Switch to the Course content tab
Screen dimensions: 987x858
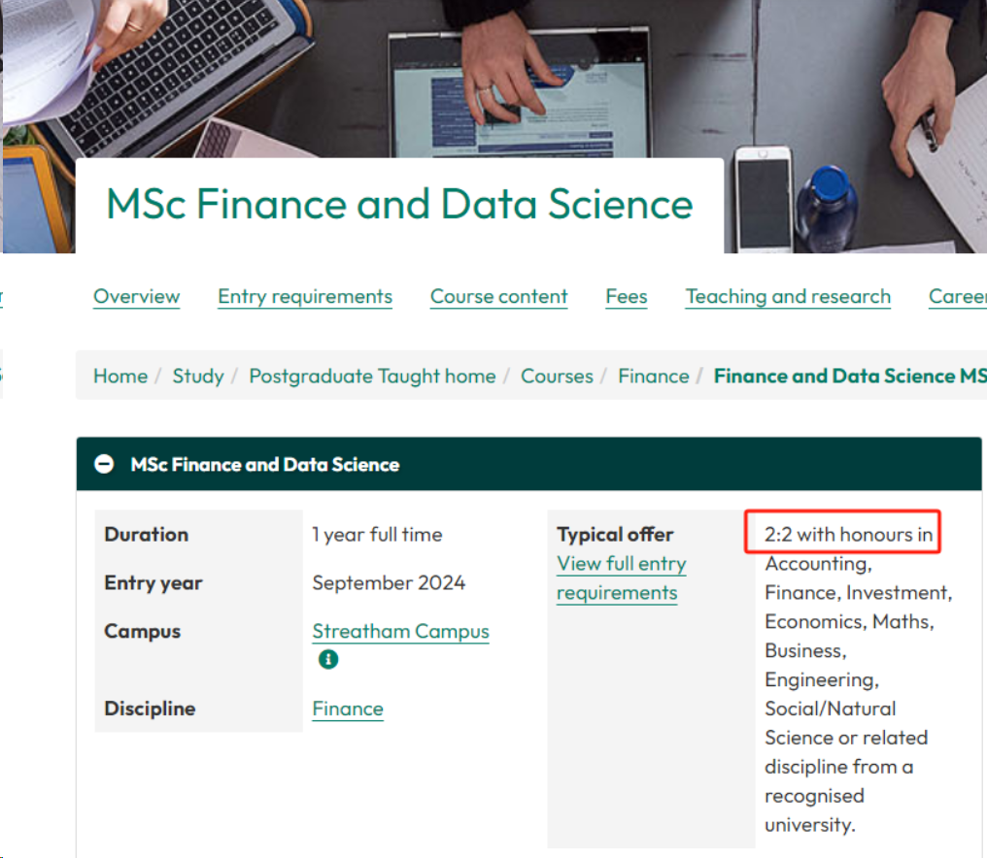[498, 297]
